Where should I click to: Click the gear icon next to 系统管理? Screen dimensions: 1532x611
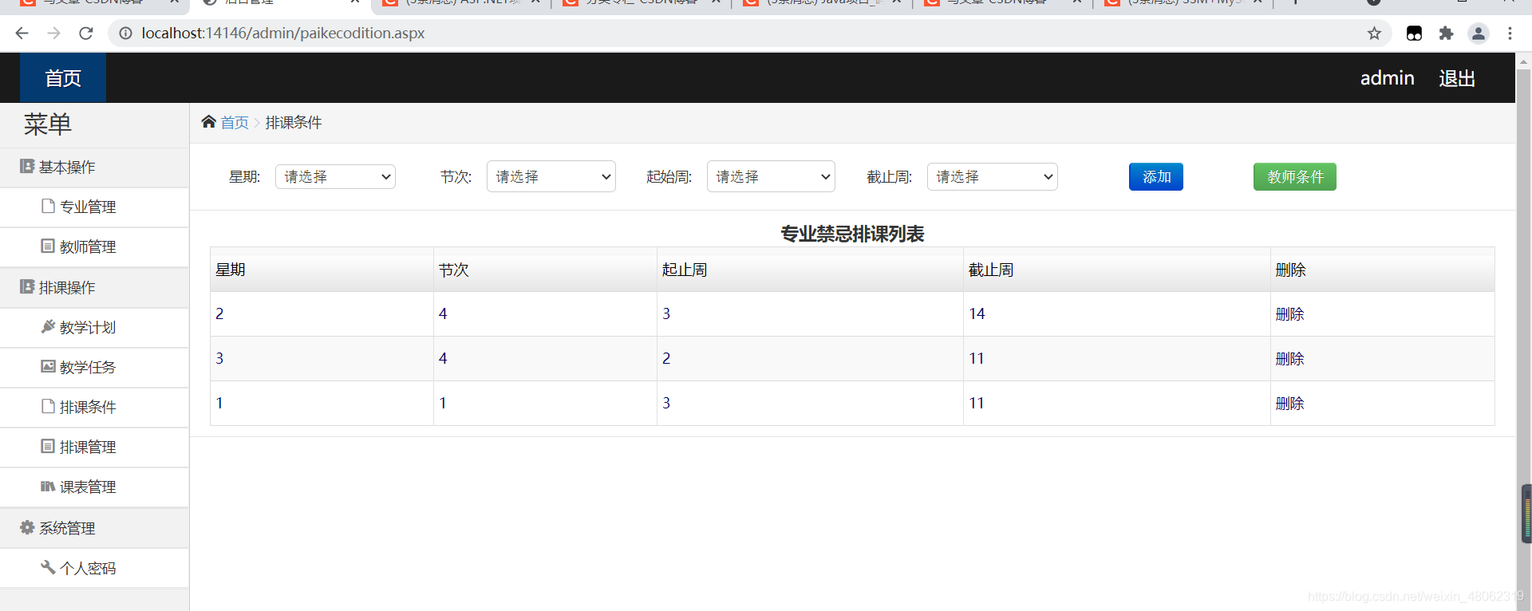click(x=27, y=527)
